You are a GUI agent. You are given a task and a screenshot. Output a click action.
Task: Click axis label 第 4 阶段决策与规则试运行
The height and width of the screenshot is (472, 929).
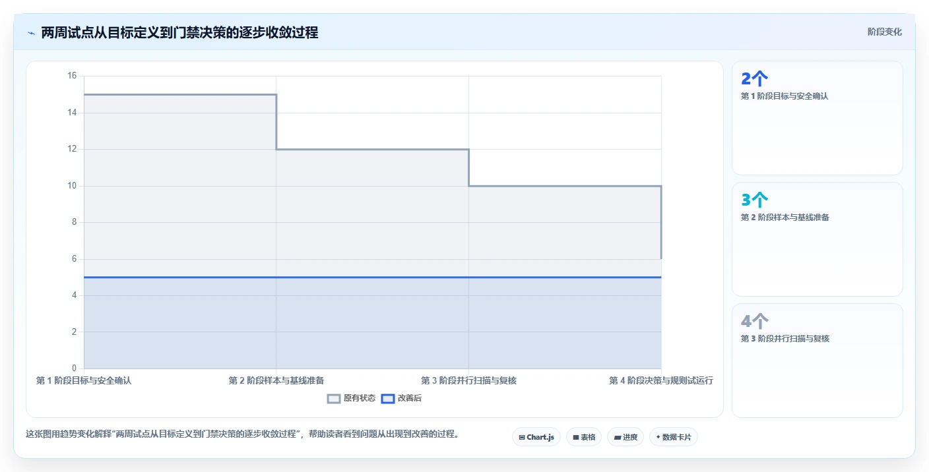(x=661, y=380)
